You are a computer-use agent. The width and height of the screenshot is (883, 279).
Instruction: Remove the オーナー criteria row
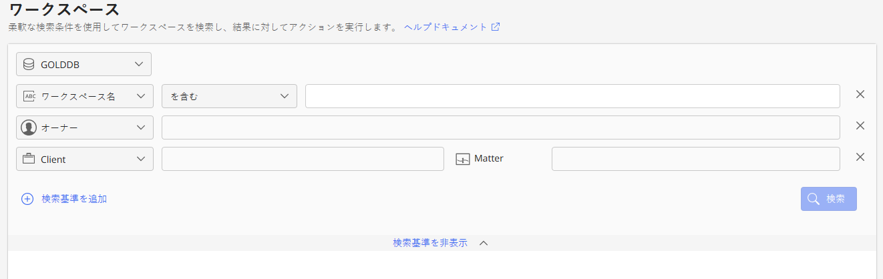[x=860, y=125]
